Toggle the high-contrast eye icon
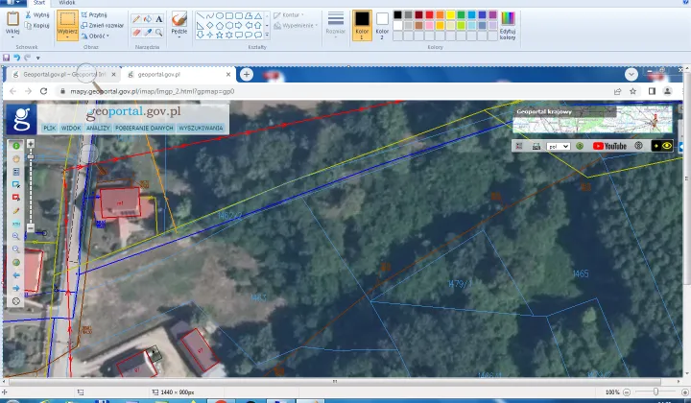 [669, 146]
